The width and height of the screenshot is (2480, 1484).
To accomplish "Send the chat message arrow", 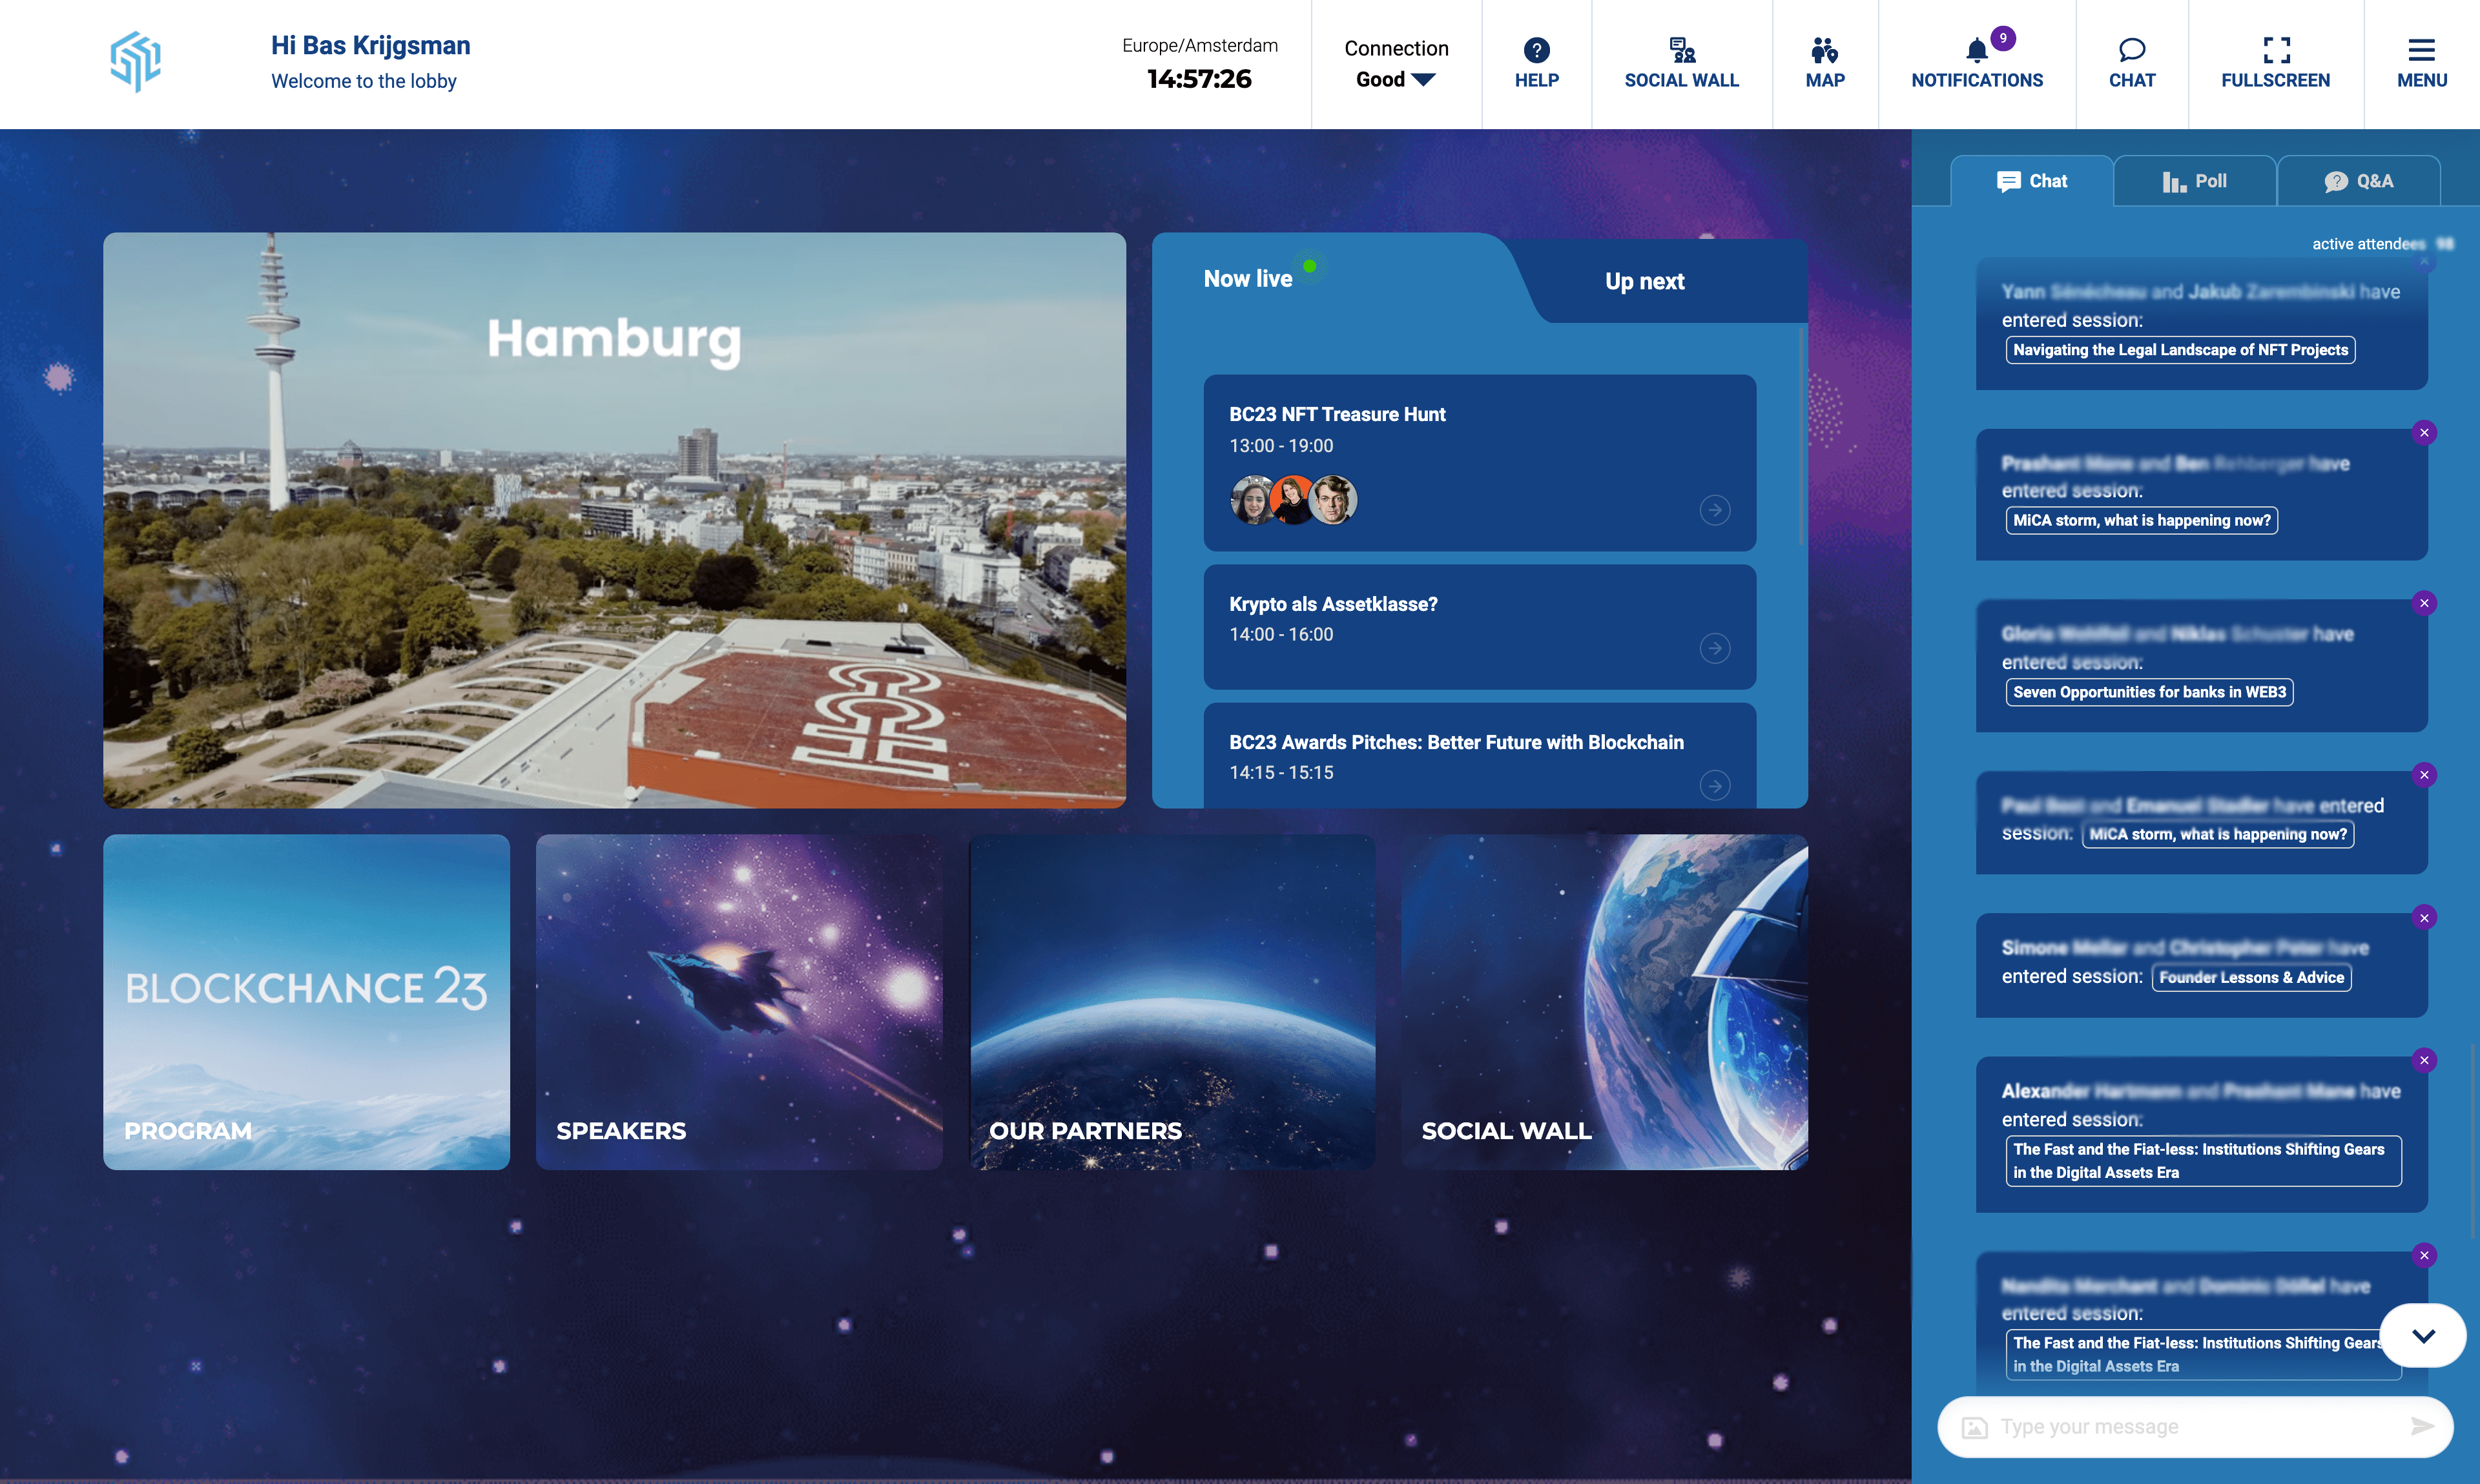I will tap(2421, 1426).
